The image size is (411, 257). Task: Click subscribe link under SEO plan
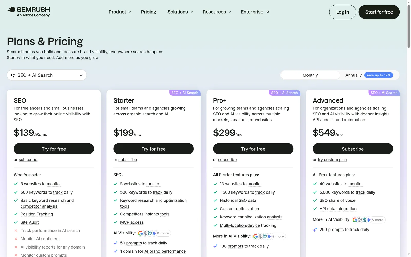[28, 160]
